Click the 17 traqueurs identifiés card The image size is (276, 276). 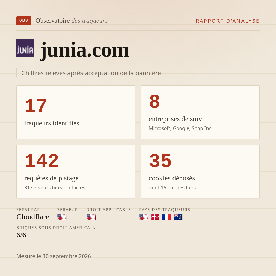(x=76, y=112)
